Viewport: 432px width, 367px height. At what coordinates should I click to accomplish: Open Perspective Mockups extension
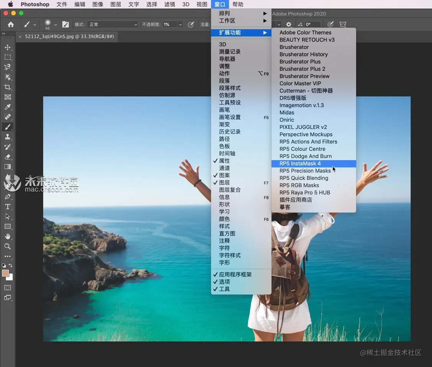(x=314, y=134)
